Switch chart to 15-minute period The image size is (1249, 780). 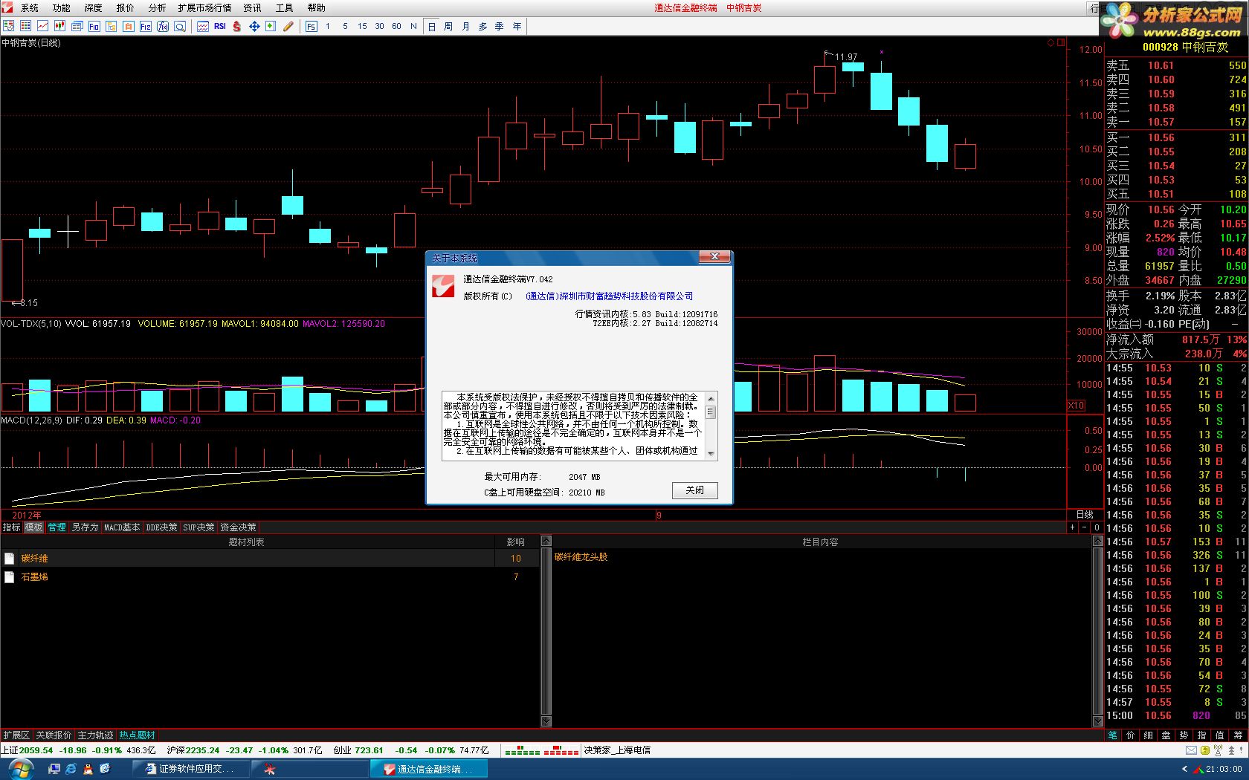[x=362, y=26]
